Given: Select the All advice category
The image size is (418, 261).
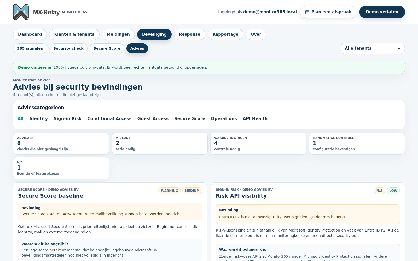Looking at the screenshot, I should [20, 119].
